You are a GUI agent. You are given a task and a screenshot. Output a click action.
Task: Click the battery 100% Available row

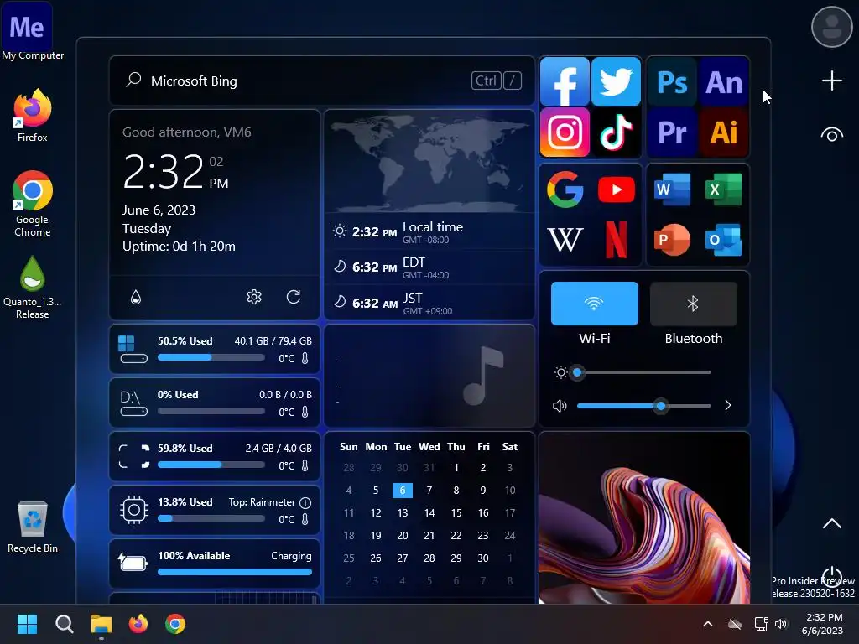(x=215, y=563)
